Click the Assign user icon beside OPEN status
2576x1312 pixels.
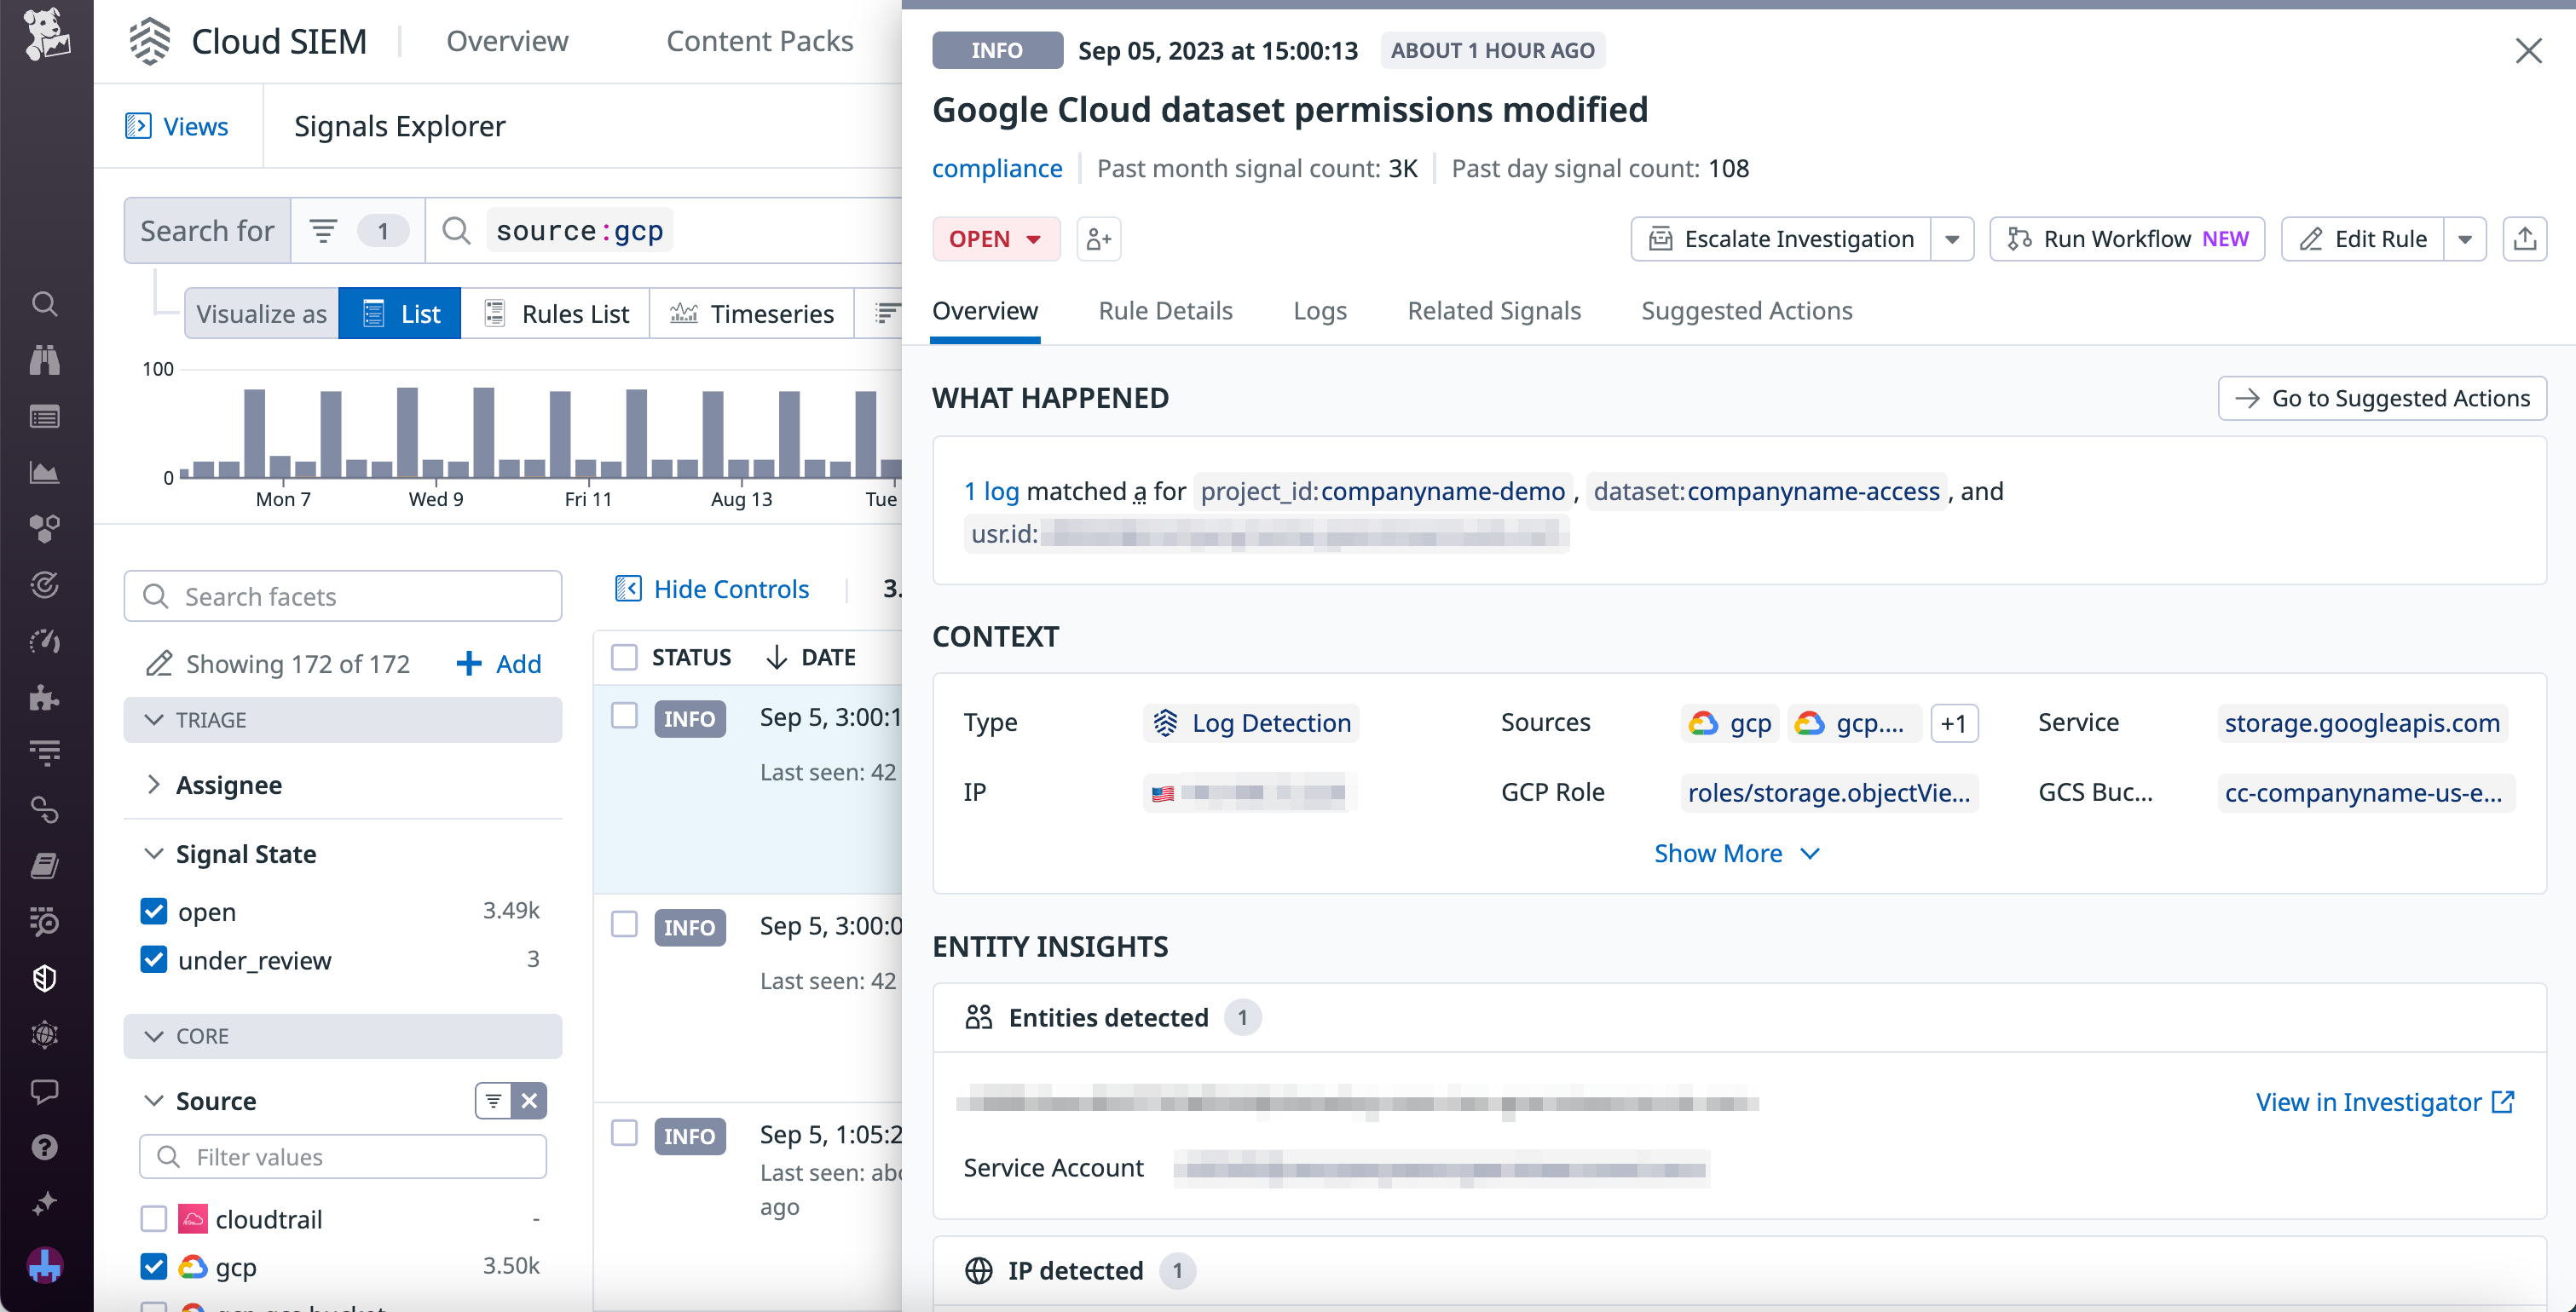pyautogui.click(x=1098, y=239)
